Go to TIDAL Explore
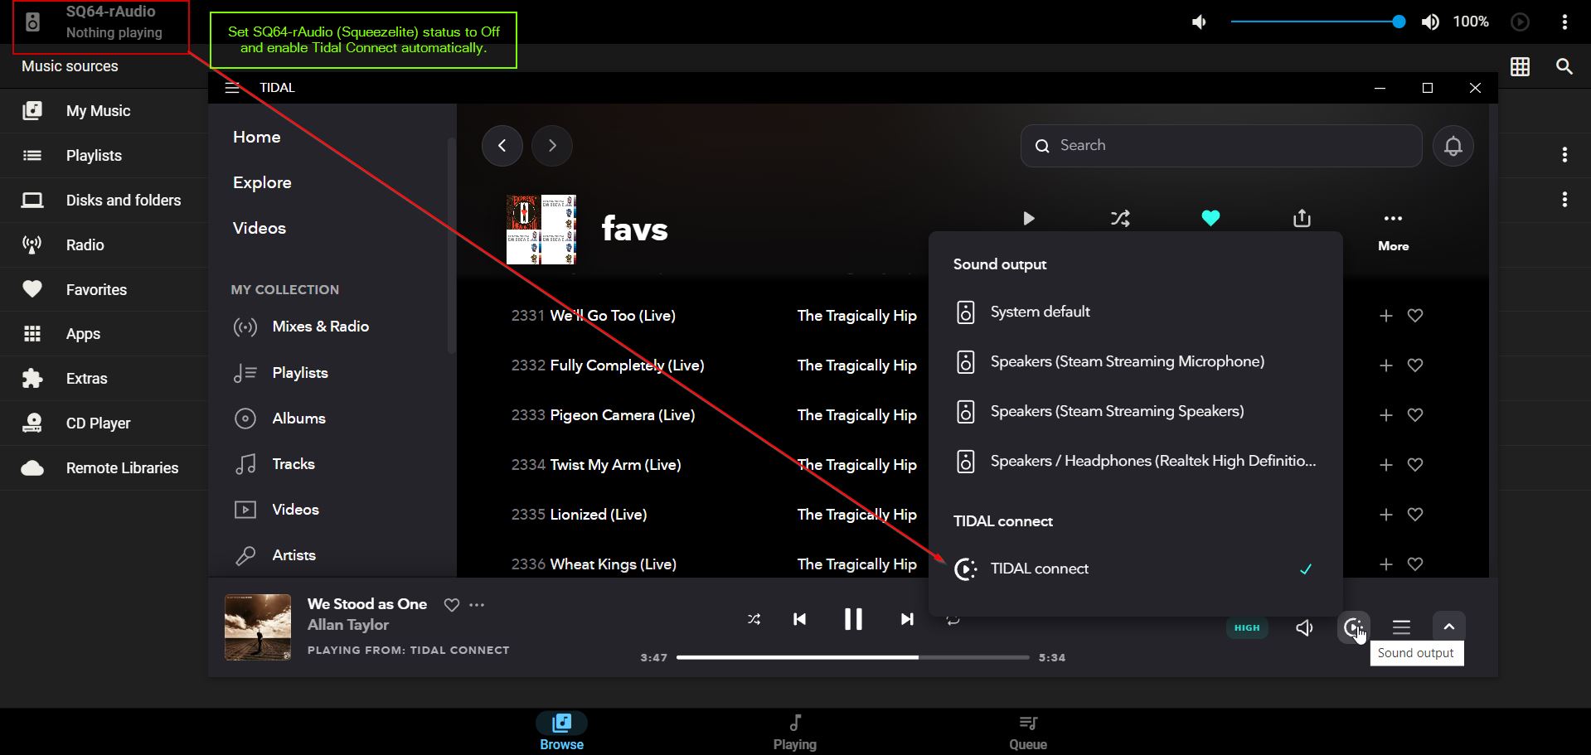The image size is (1591, 755). [x=262, y=183]
